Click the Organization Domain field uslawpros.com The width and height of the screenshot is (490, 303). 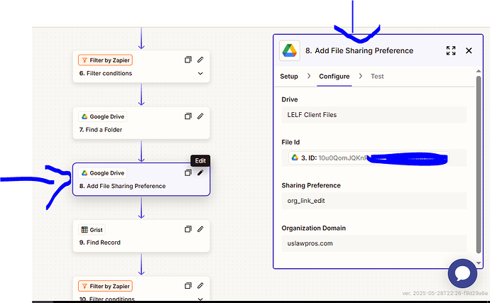coord(374,243)
